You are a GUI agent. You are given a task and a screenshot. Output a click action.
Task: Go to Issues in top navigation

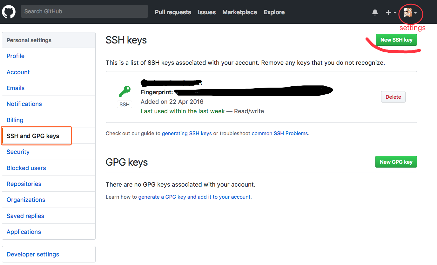[x=207, y=12]
